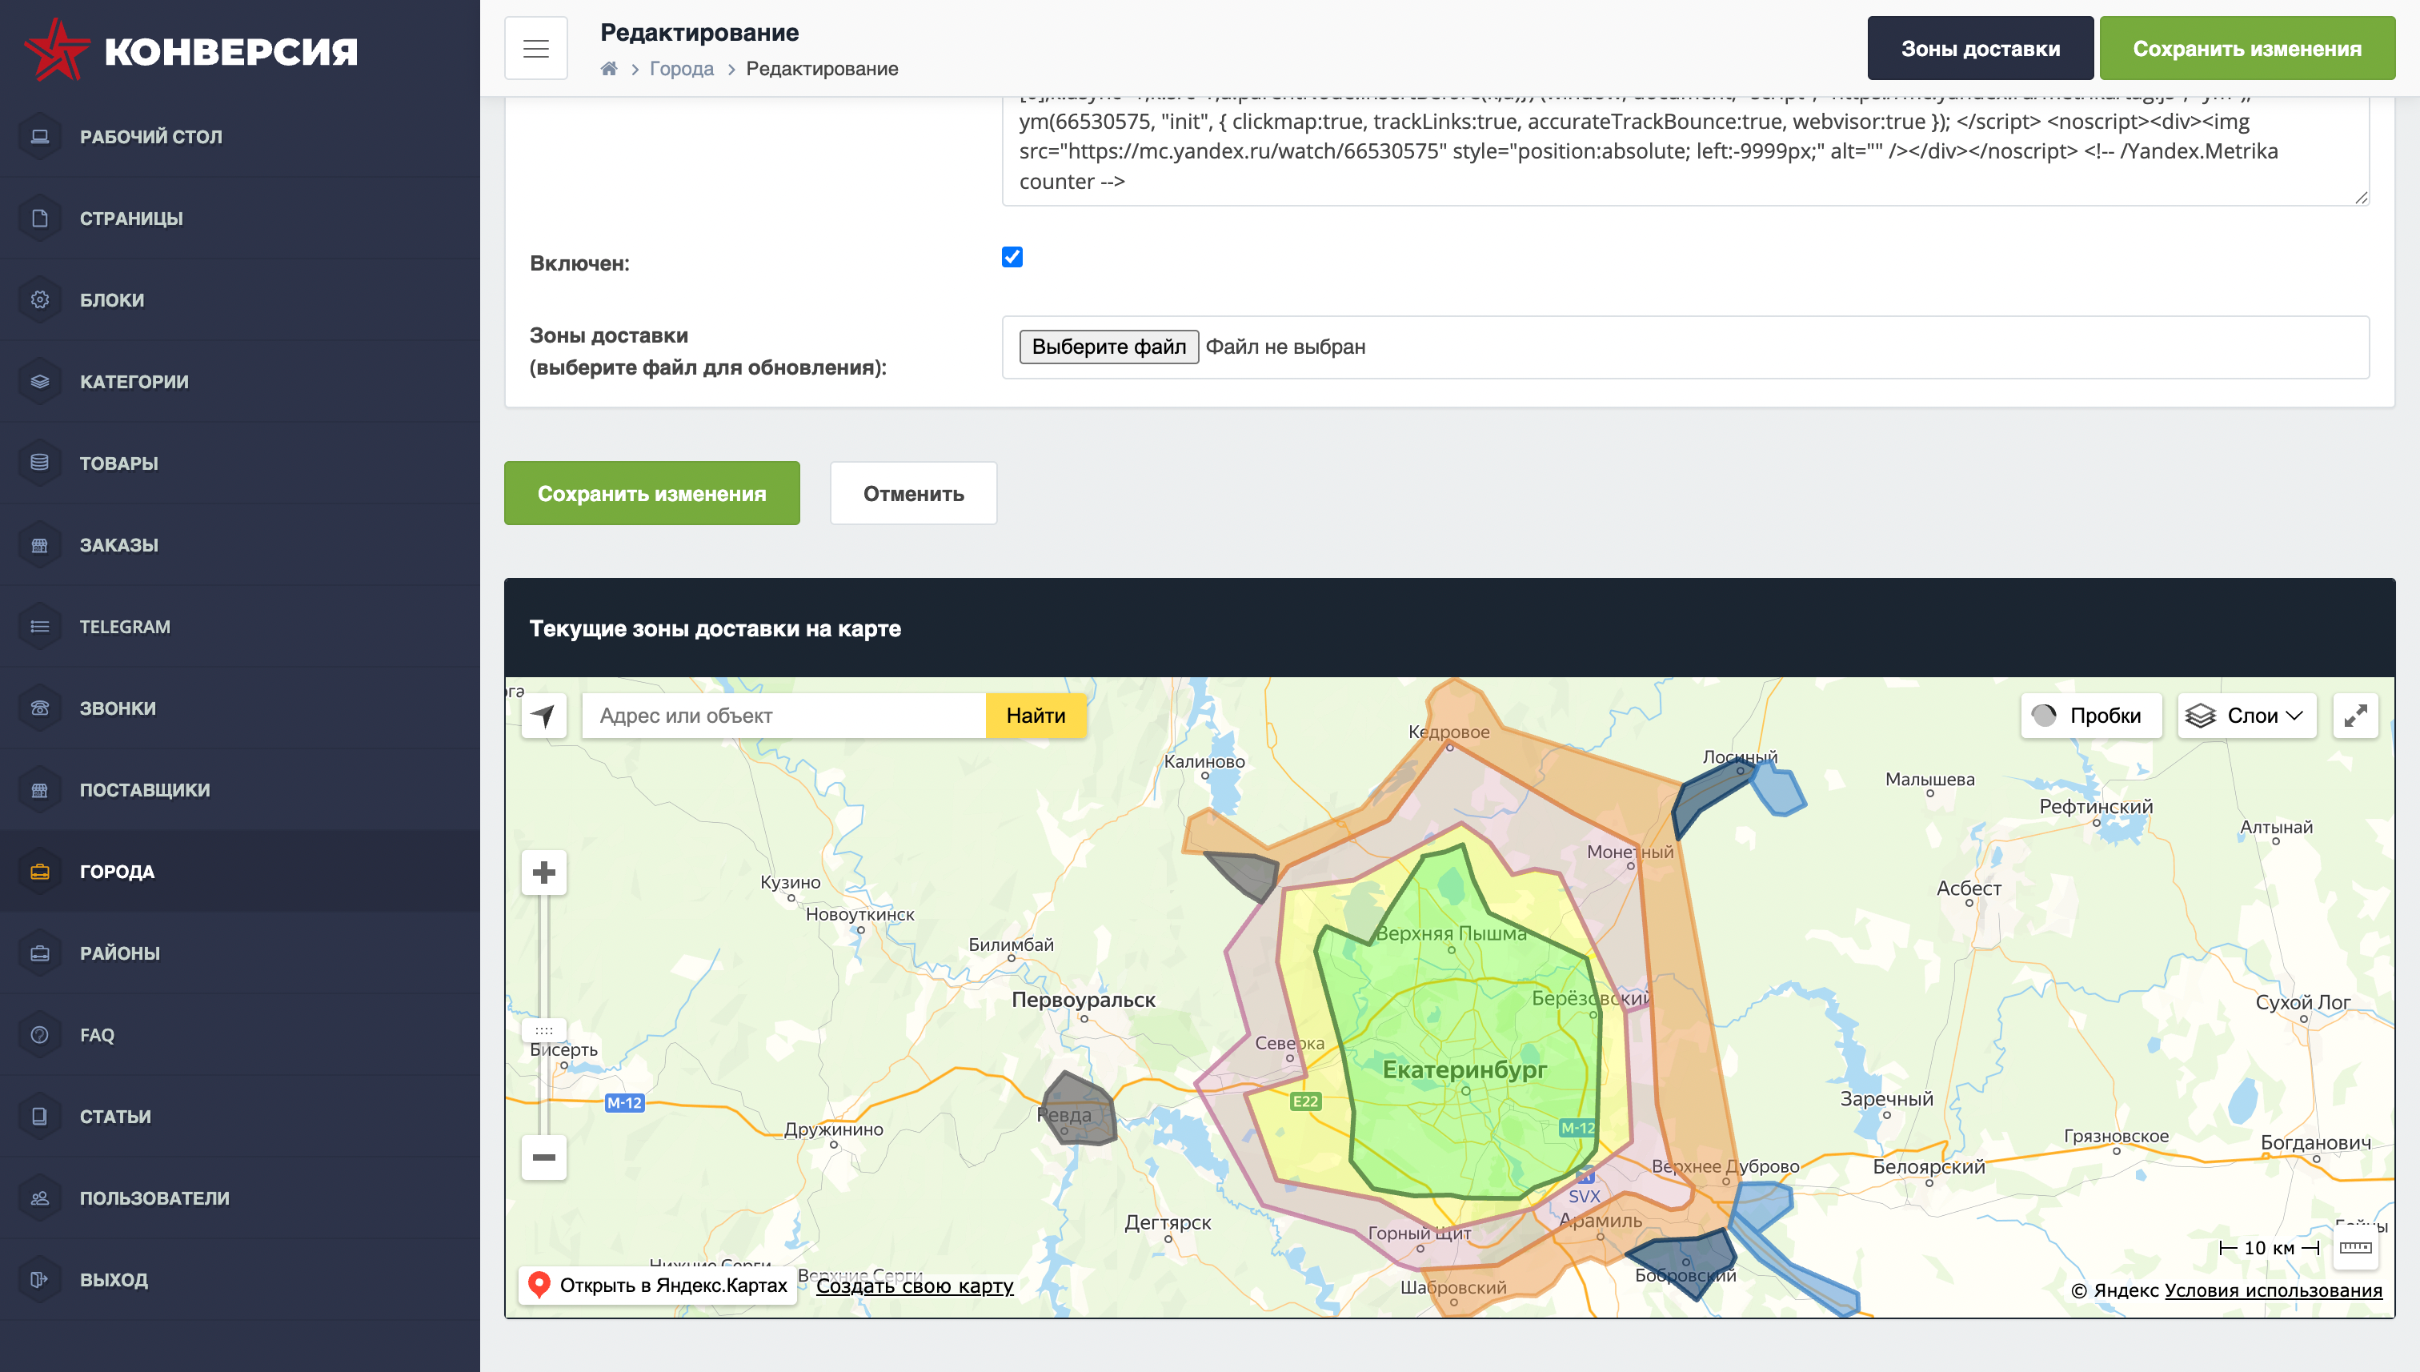2420x1372 pixels.
Task: Click Города breadcrumb link
Action: [x=681, y=69]
